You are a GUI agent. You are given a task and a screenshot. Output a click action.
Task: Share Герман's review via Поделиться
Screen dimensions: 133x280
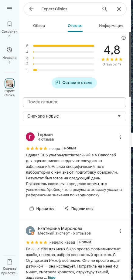(x=79, y=208)
